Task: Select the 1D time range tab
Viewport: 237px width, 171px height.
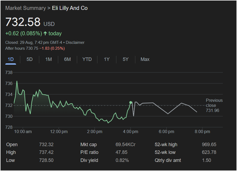Action: point(11,59)
